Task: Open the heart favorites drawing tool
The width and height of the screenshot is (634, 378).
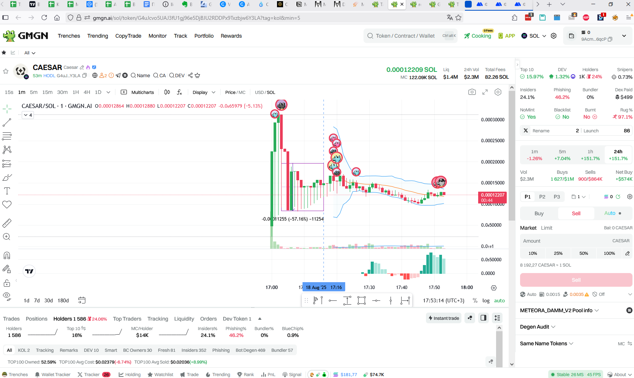Action: [x=7, y=205]
